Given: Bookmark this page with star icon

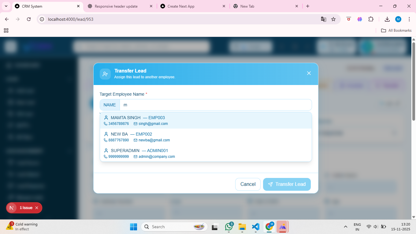Looking at the screenshot, I should [333, 19].
